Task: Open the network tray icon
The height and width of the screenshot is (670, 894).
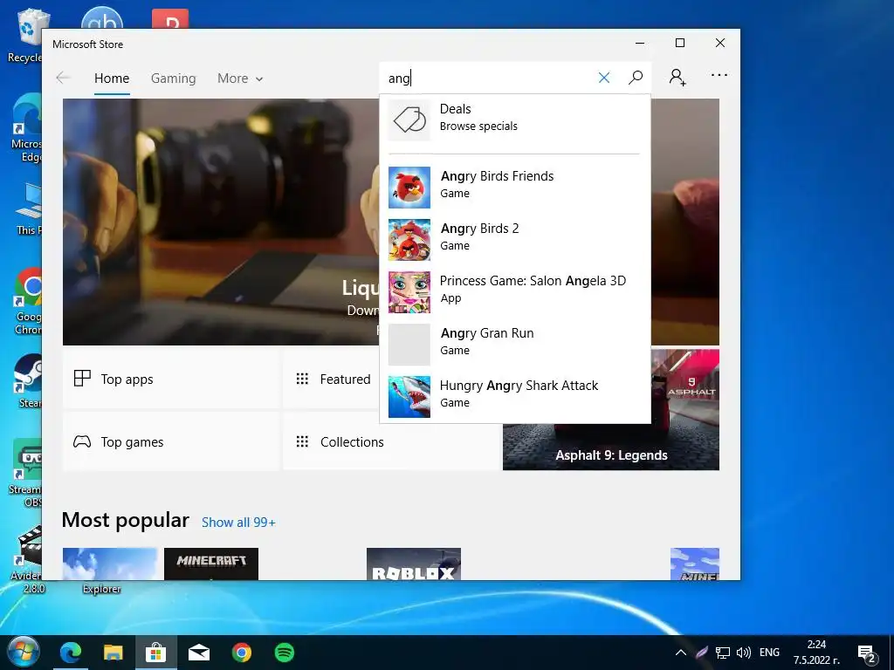Action: click(723, 653)
